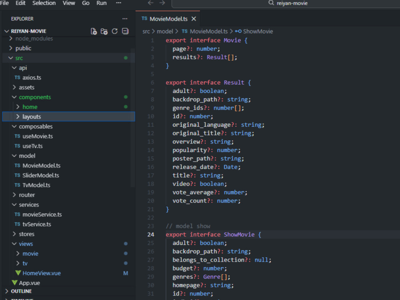Viewport: 400px width, 300px height.
Task: Collapse all folders in Explorer
Action: point(125,31)
